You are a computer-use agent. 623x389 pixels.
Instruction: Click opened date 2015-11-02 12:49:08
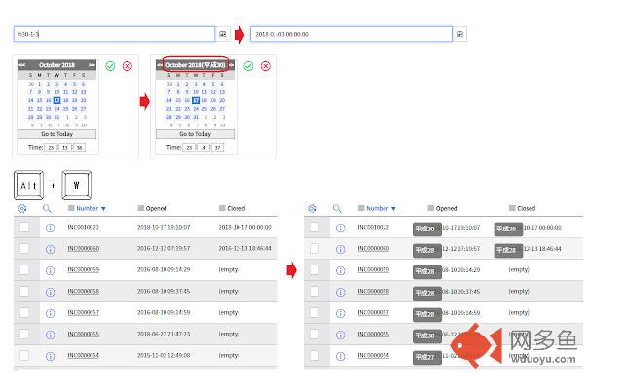click(x=164, y=355)
